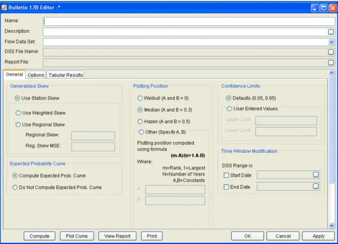The image size is (338, 244).
Task: Click the 'DSS Range is' label
Action: point(237,165)
